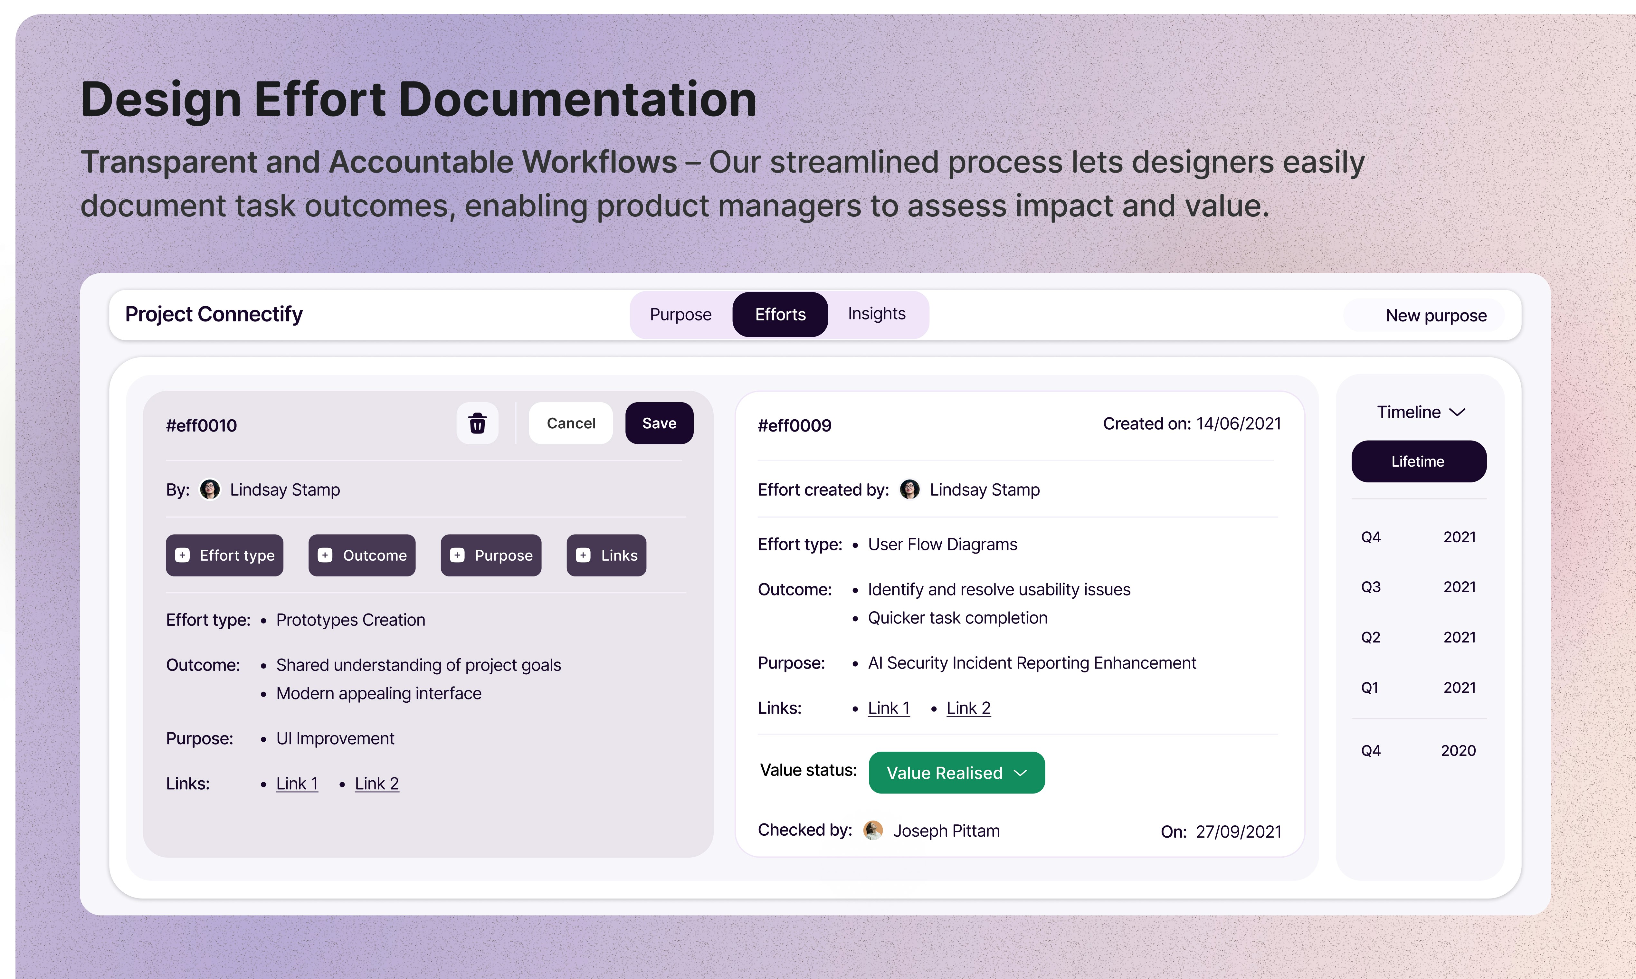Click 'Identify and resolve usability issues' outcome
The image size is (1636, 979).
[999, 590]
